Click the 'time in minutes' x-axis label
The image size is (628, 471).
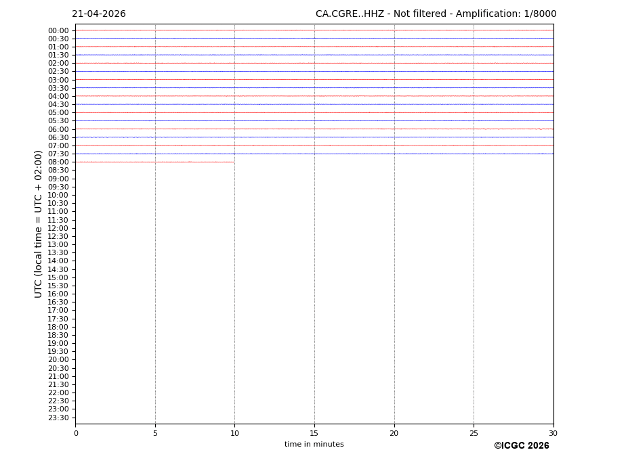click(x=314, y=445)
